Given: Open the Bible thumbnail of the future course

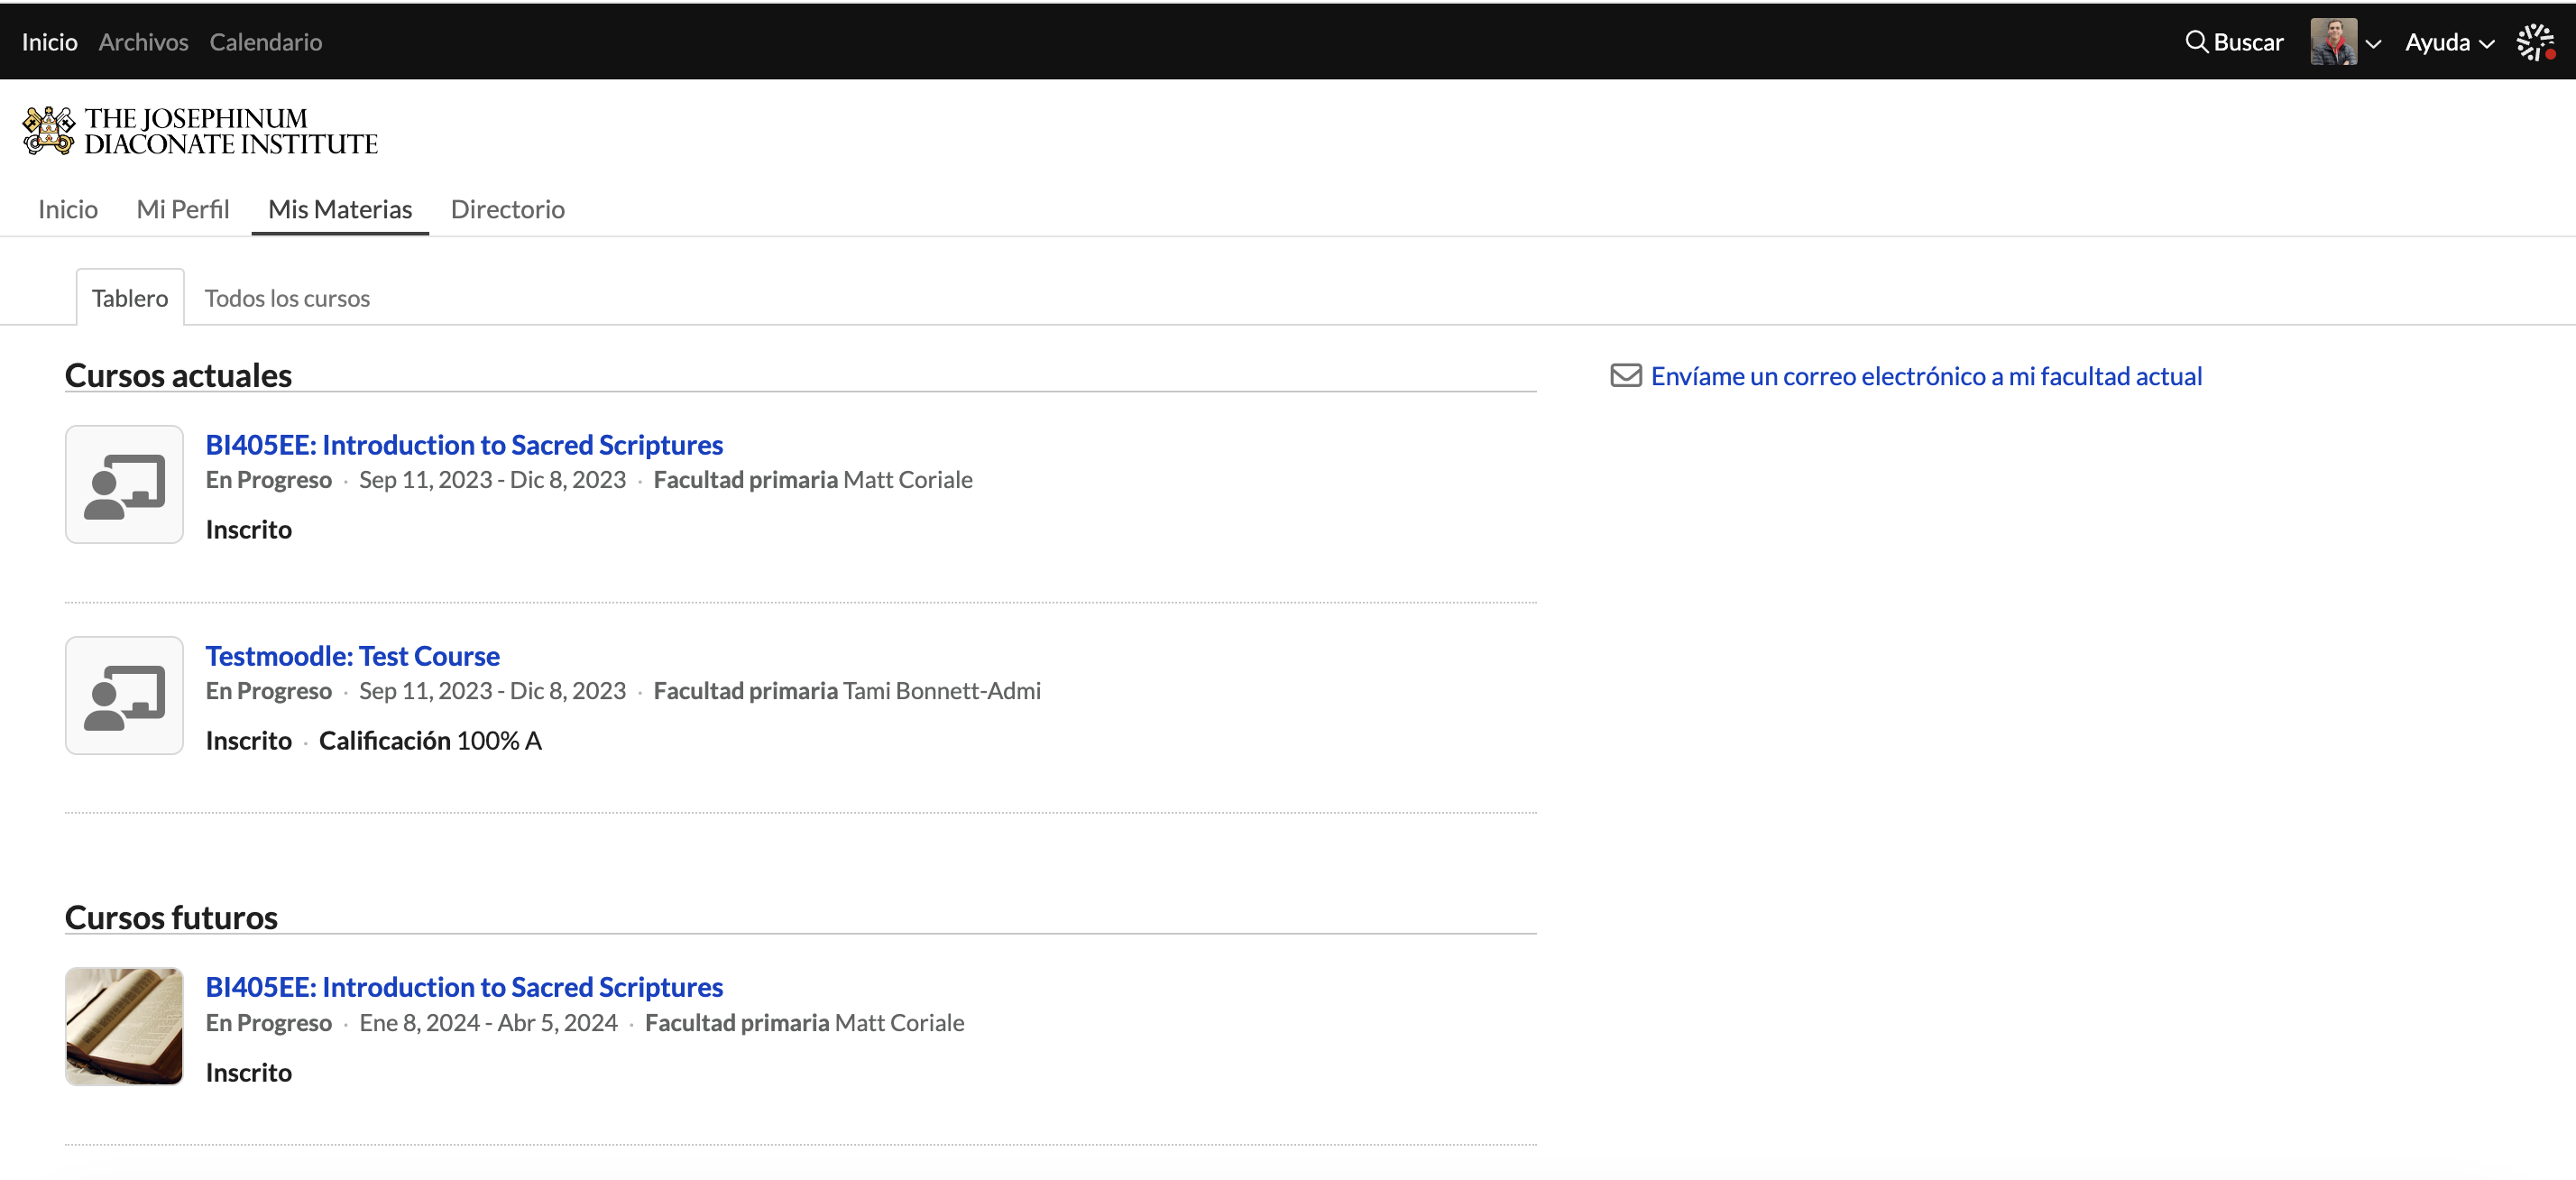Looking at the screenshot, I should coord(124,1026).
